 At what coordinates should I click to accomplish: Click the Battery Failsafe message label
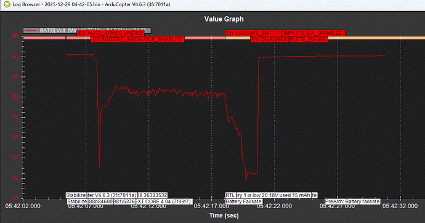pos(244,201)
